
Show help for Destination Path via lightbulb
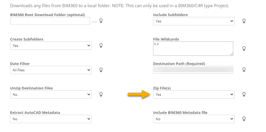click(244, 70)
